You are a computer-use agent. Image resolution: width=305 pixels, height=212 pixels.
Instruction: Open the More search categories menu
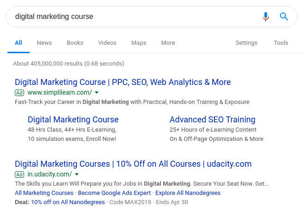(168, 43)
